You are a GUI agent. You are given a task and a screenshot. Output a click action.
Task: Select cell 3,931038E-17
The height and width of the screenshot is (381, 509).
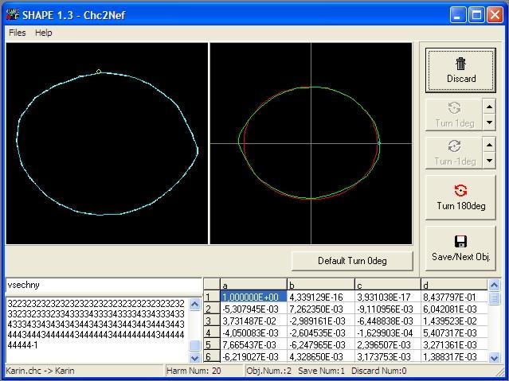click(x=388, y=297)
